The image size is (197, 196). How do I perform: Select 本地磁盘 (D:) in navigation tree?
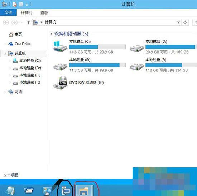click(x=30, y=68)
